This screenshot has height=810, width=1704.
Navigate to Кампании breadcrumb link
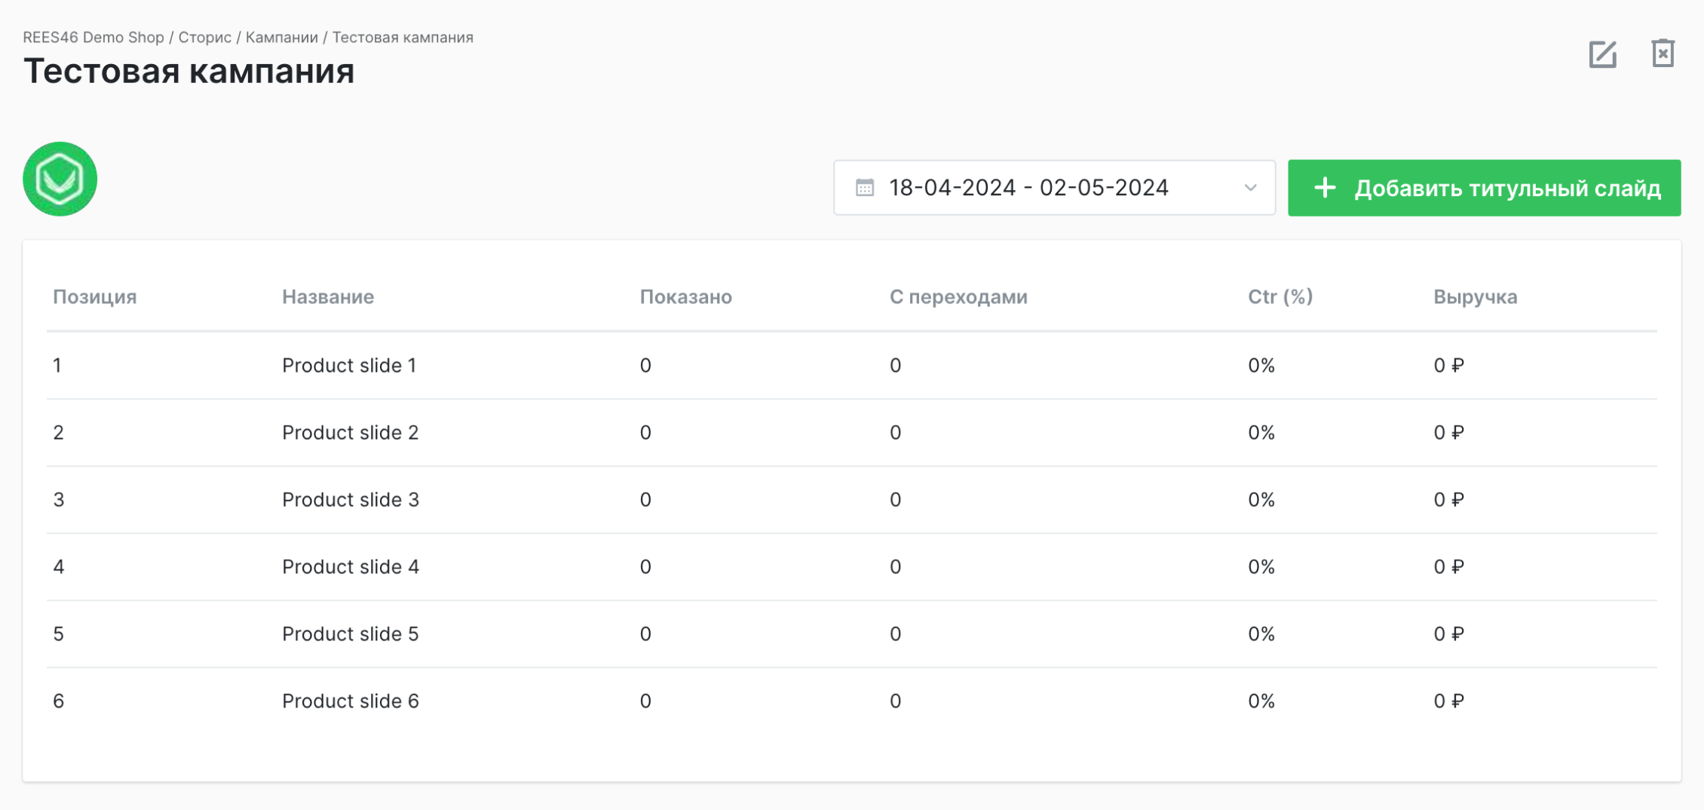click(281, 38)
